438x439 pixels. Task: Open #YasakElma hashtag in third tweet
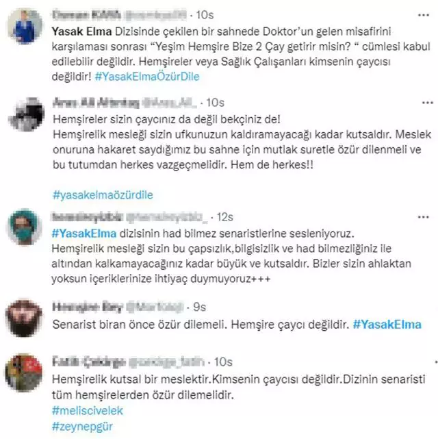pyautogui.click(x=84, y=234)
